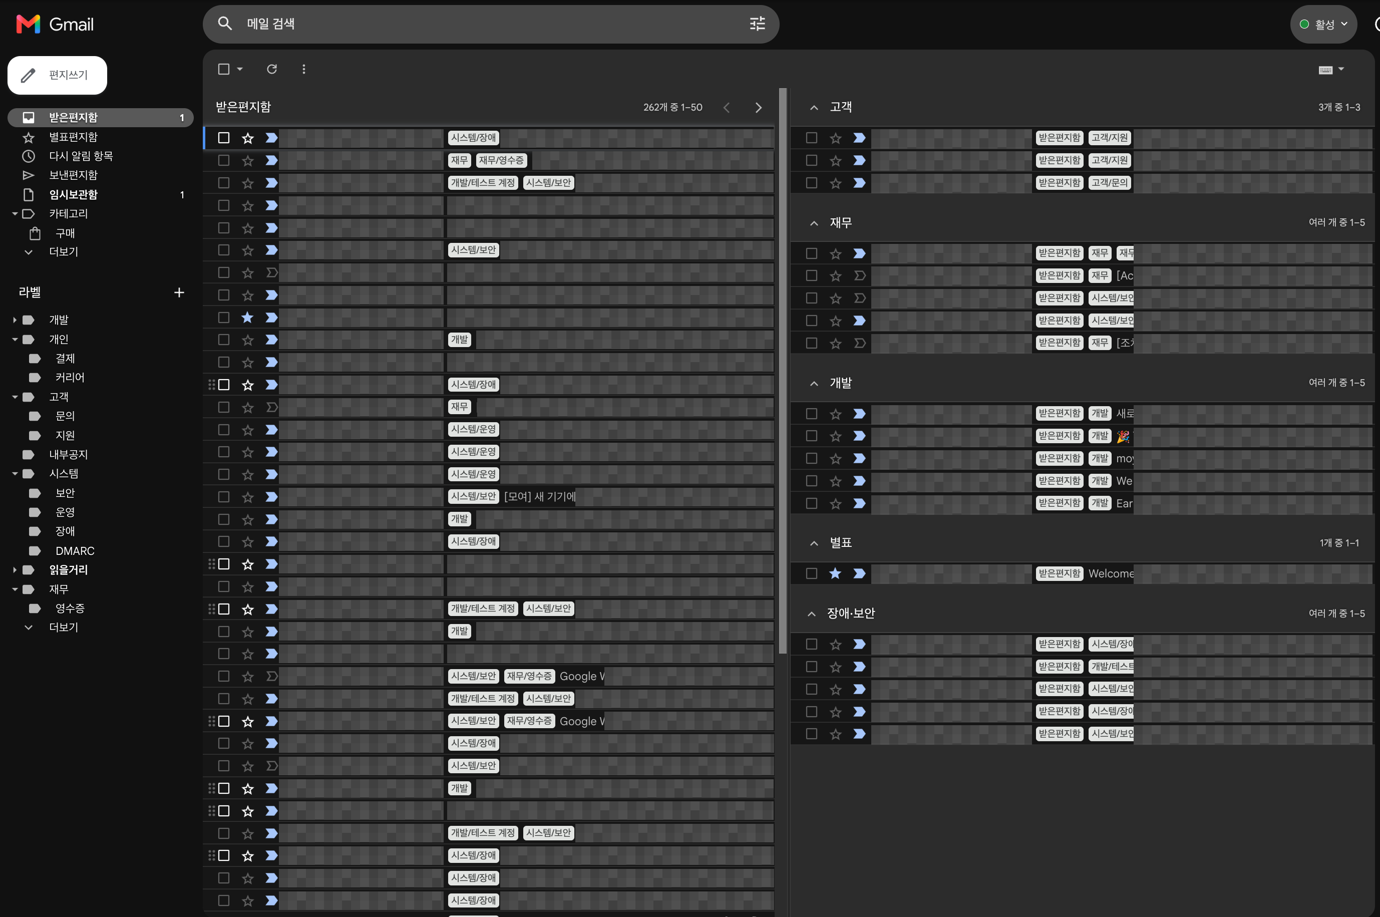Expand 더보기 under categories
1380x917 pixels.
(63, 252)
